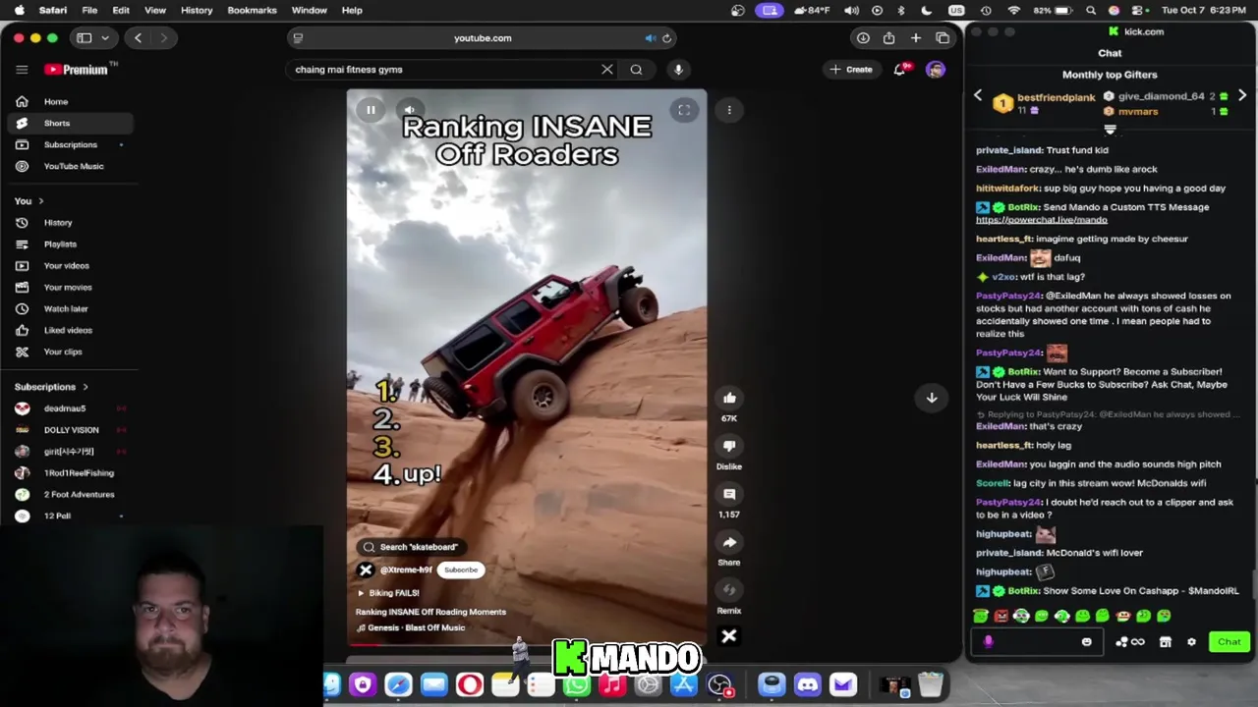Open the Kick gift shop icon

(1166, 642)
